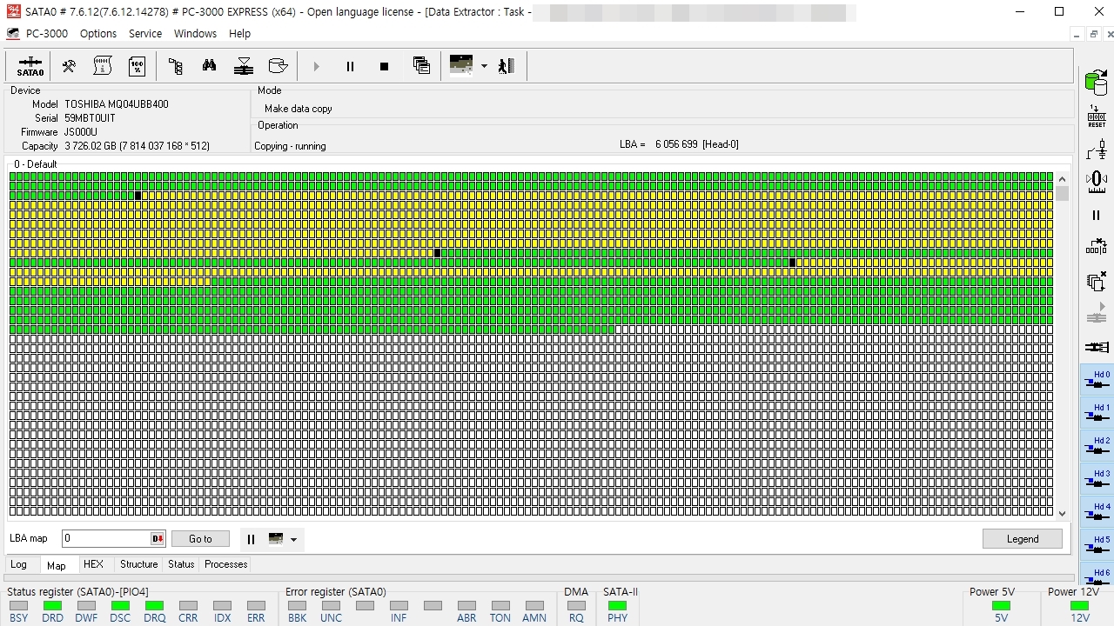Click the exit running-man icon
The width and height of the screenshot is (1114, 626).
(507, 66)
